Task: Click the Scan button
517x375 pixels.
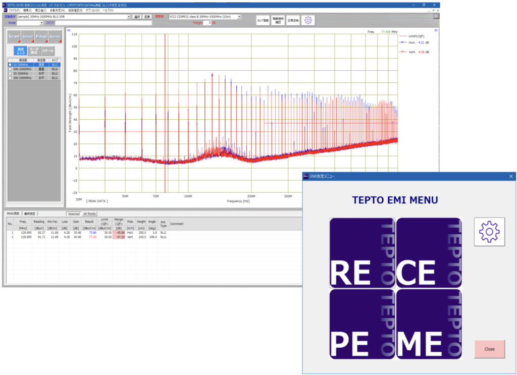Action: pyautogui.click(x=14, y=36)
